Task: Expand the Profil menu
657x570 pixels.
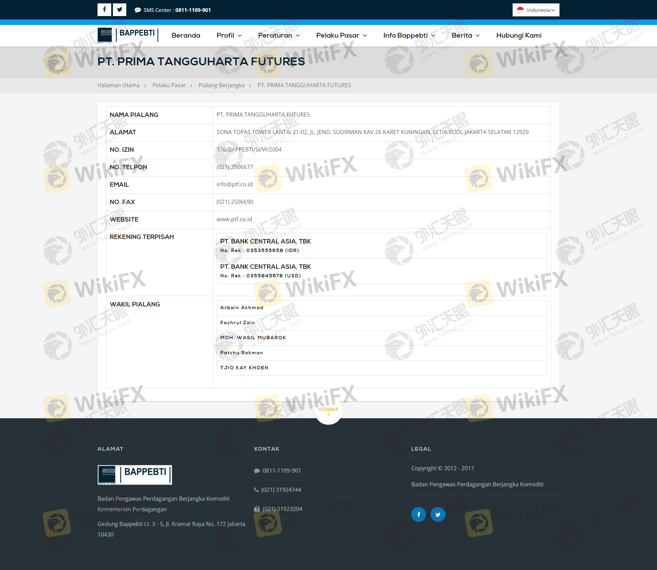Action: tap(229, 35)
